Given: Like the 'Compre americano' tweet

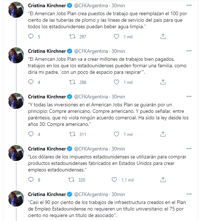Looking at the screenshot, I should (116, 134).
